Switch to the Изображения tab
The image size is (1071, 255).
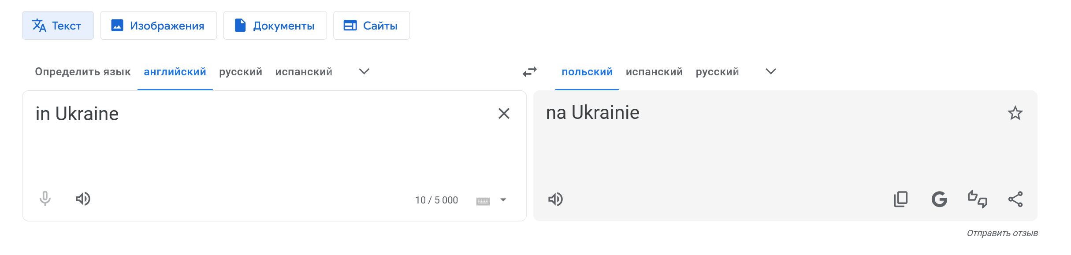(158, 26)
